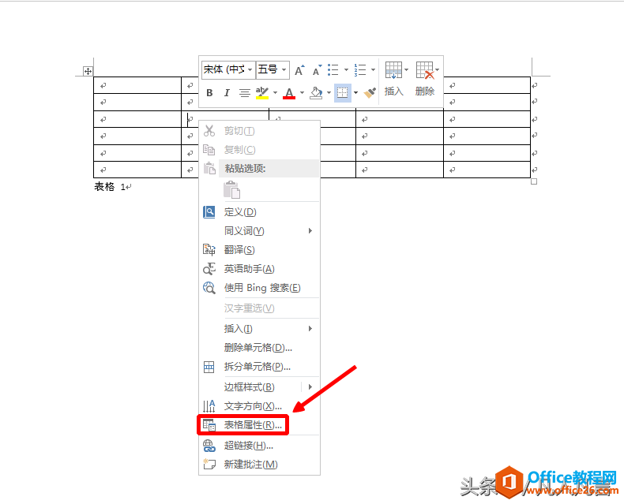Select 翻译(S) menu entry
This screenshot has width=624, height=504.
[259, 250]
